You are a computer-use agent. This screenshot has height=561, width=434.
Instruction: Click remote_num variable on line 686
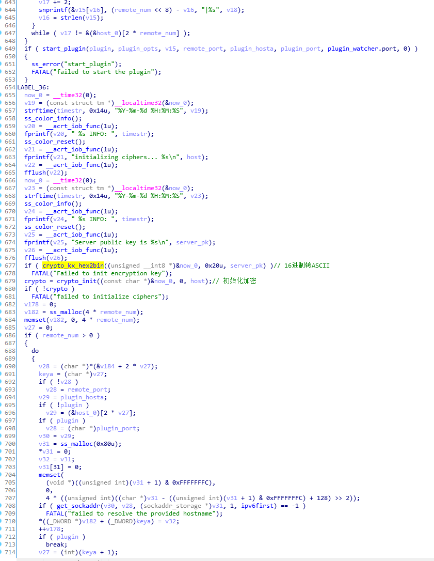click(60, 335)
